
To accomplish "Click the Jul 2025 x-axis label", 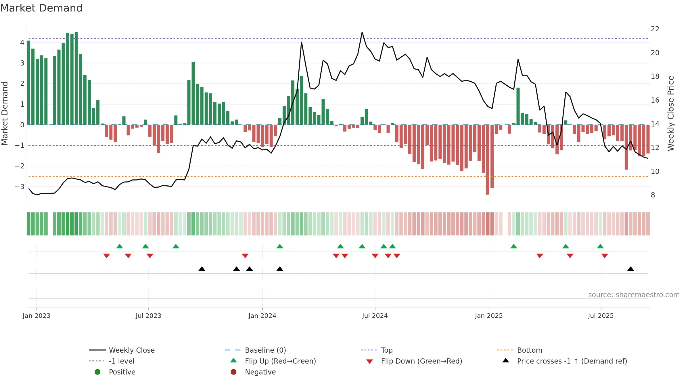I will tap(601, 316).
